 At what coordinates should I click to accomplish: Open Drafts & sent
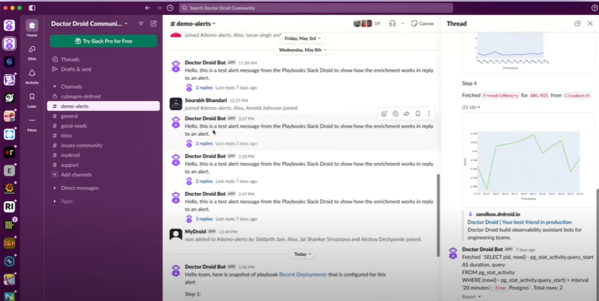click(x=76, y=69)
